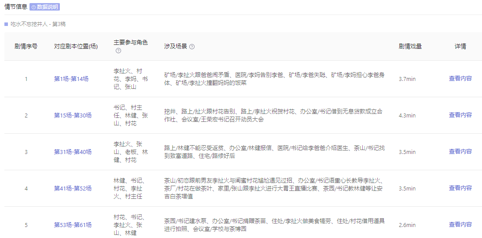Click roles cell 李扯火、张山、老板、林健、村花
This screenshot has height=238, width=482.
click(x=131, y=152)
